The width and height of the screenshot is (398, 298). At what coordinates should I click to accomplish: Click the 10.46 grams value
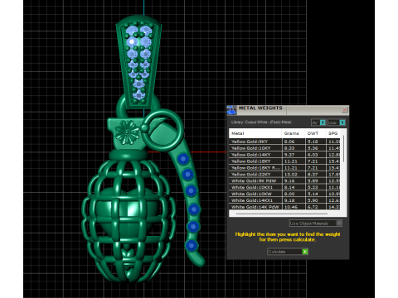coord(291,207)
